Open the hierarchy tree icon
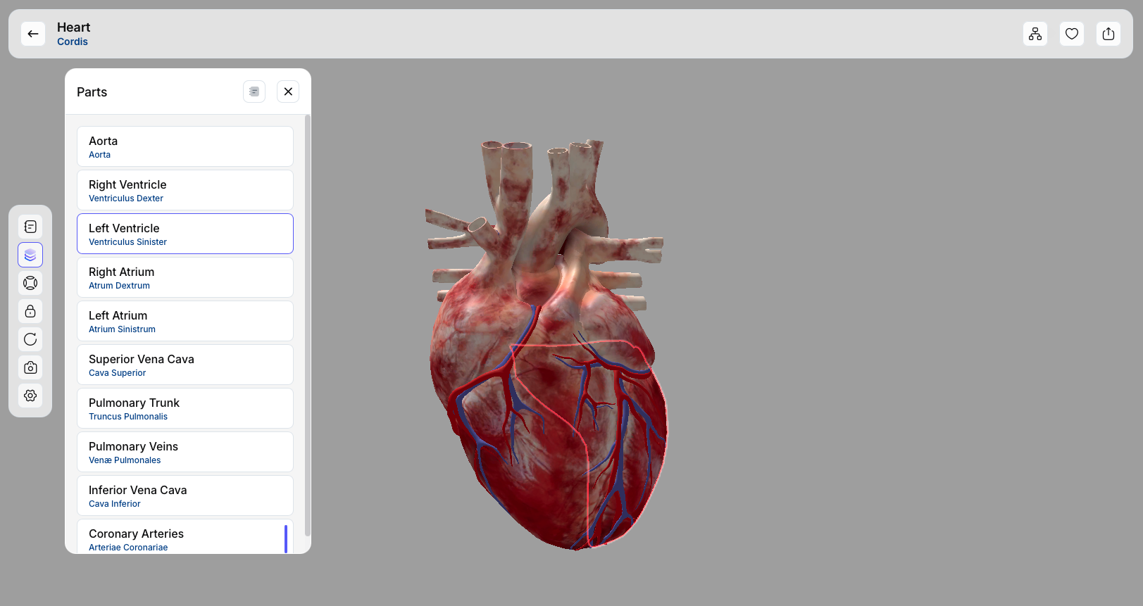This screenshot has height=606, width=1143. coord(1035,34)
